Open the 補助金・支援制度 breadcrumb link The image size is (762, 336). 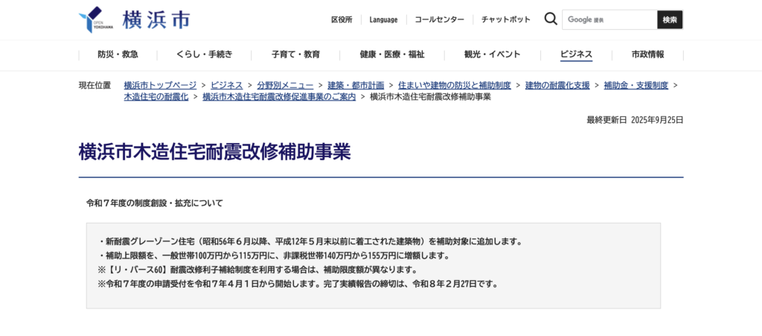[x=635, y=85]
